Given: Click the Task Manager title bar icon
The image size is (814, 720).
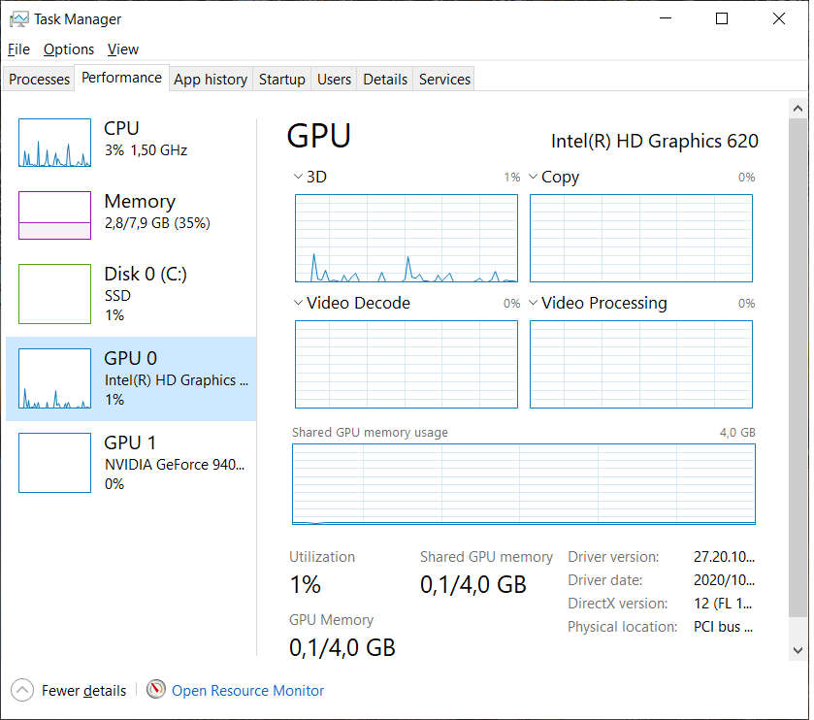Looking at the screenshot, I should pos(18,18).
